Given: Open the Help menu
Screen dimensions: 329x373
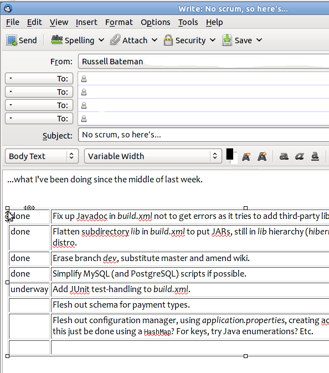Looking at the screenshot, I should point(214,22).
